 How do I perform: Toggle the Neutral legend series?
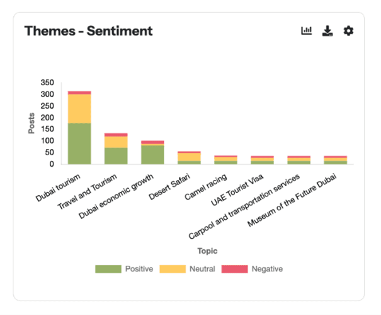[202, 269]
